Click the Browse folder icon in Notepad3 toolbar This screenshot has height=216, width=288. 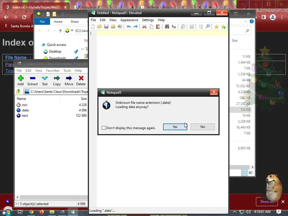pyautogui.click(x=113, y=26)
